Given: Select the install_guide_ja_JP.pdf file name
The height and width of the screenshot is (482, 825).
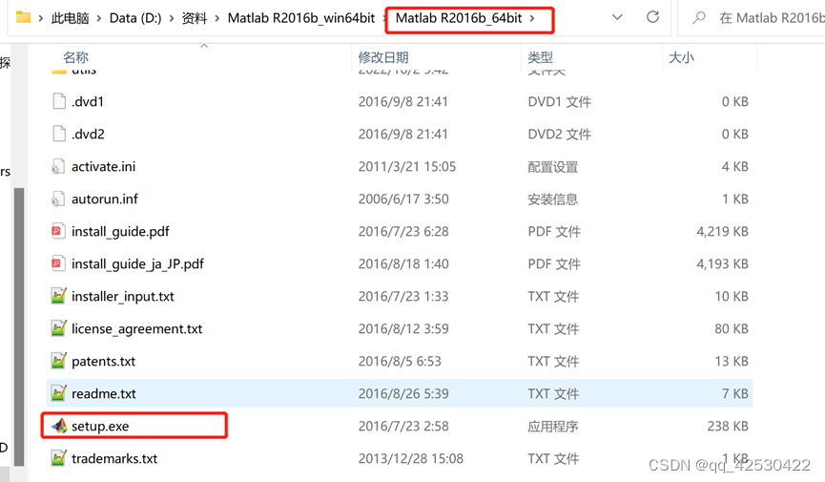Looking at the screenshot, I should 137,264.
